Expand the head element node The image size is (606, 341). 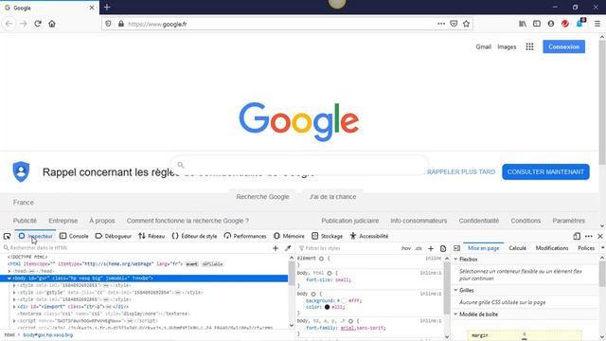pyautogui.click(x=9, y=271)
